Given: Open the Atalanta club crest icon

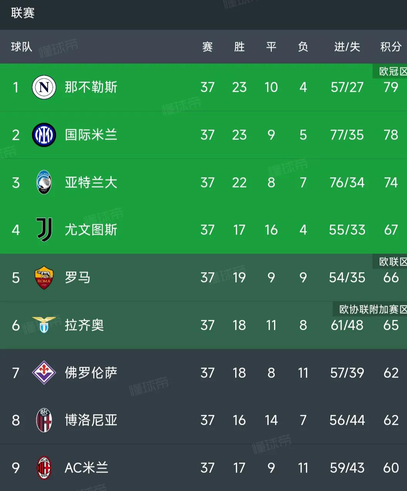Looking at the screenshot, I should pos(44,182).
